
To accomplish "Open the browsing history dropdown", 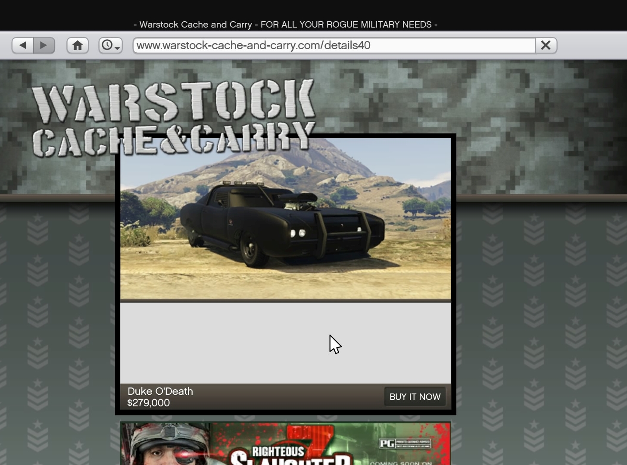I will [x=111, y=45].
